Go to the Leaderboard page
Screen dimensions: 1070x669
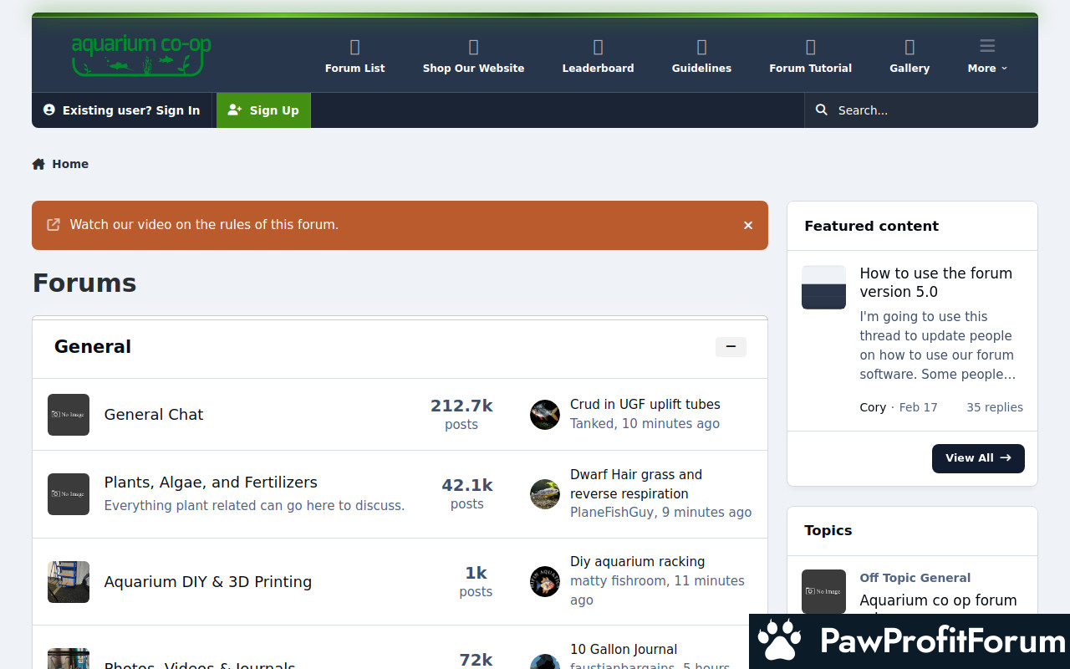[598, 56]
